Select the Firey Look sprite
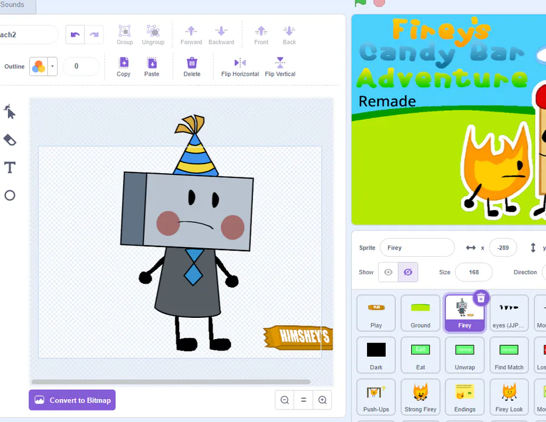Viewport: 546px width, 422px height. pyautogui.click(x=509, y=397)
